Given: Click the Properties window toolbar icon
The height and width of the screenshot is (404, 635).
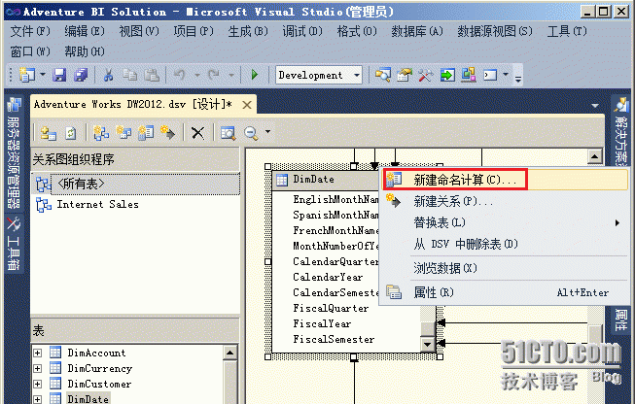Looking at the screenshot, I should click(405, 75).
